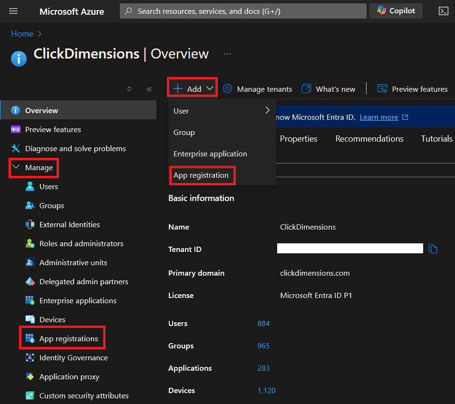The height and width of the screenshot is (404, 455).
Task: Switch to the Tutorials tab
Action: (x=437, y=139)
